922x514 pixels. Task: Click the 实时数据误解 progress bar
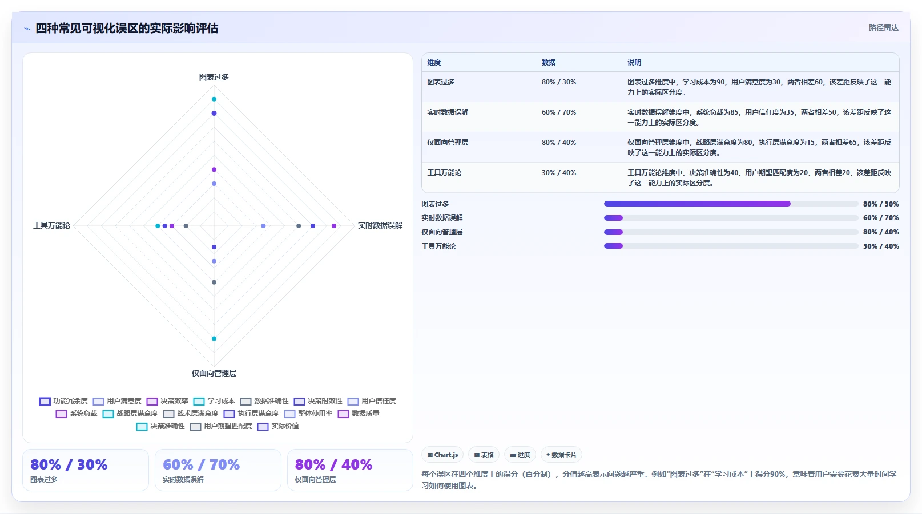731,218
